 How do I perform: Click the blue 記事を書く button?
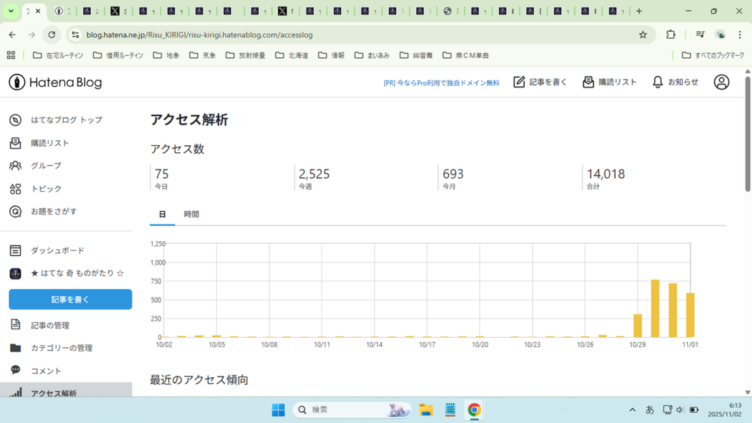point(70,300)
